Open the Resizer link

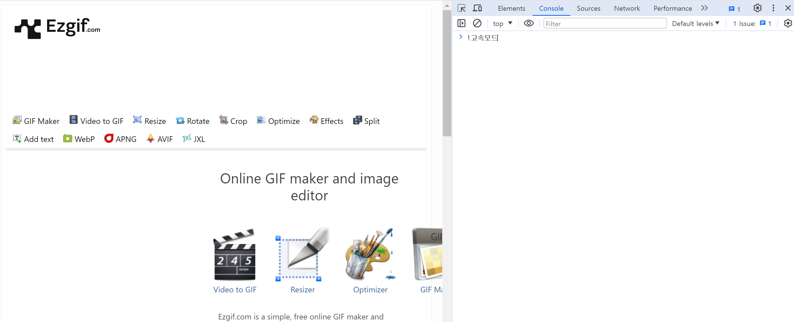click(302, 290)
